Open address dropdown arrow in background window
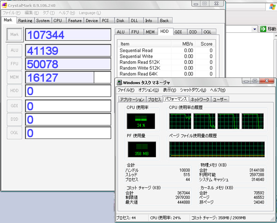The height and width of the screenshot is (223, 277). (x=254, y=29)
